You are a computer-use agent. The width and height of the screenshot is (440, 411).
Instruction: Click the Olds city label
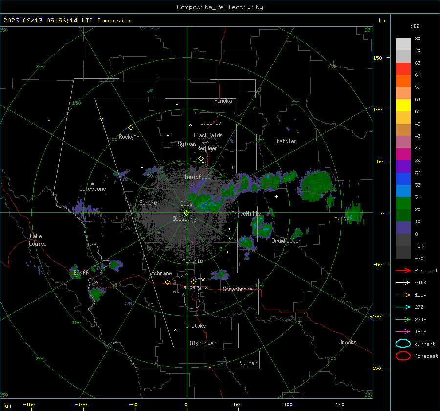186,204
